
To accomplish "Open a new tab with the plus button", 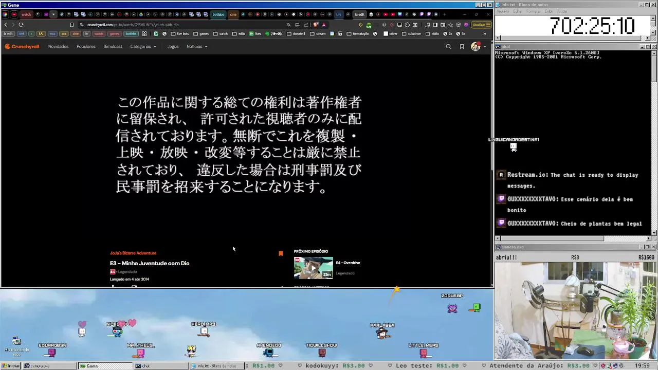I will tap(445, 14).
